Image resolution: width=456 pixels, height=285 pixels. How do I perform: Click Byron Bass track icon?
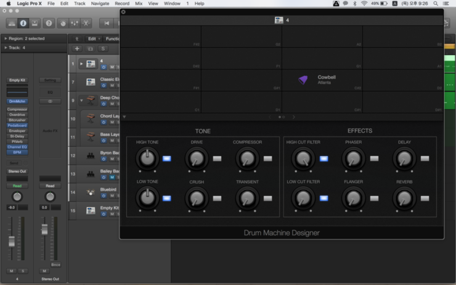tap(91, 155)
